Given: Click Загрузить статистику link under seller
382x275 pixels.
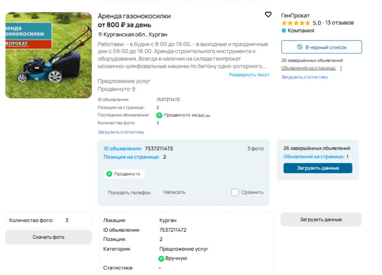Looking at the screenshot, I should point(304,77).
